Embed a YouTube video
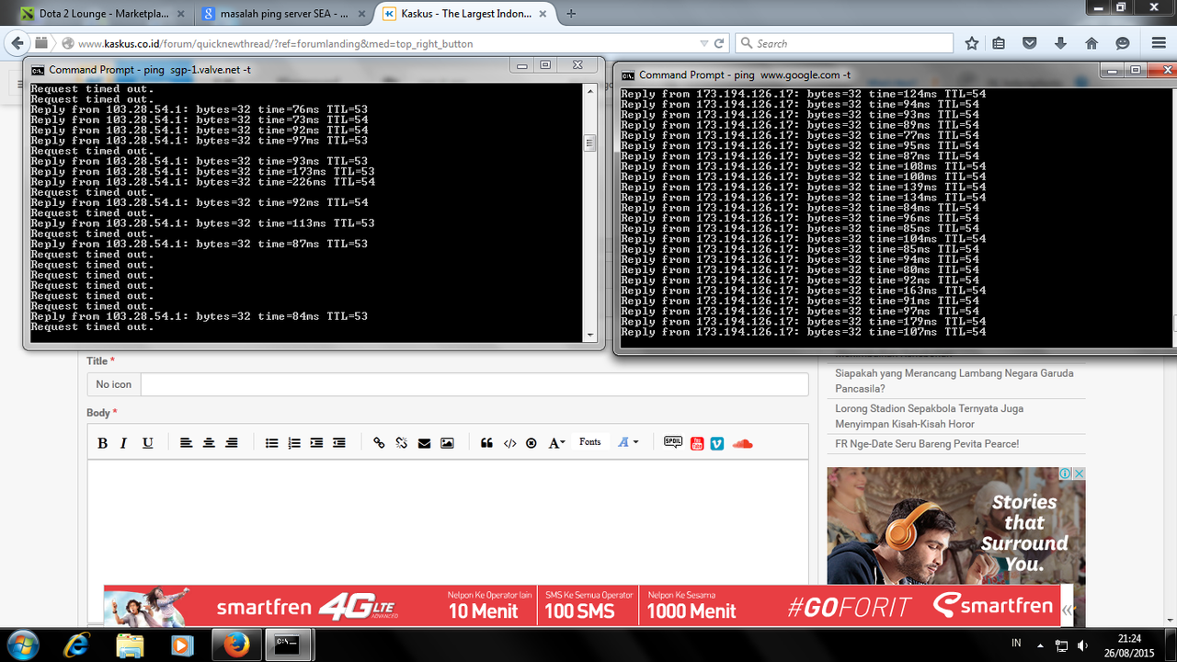This screenshot has width=1177, height=662. pos(697,443)
